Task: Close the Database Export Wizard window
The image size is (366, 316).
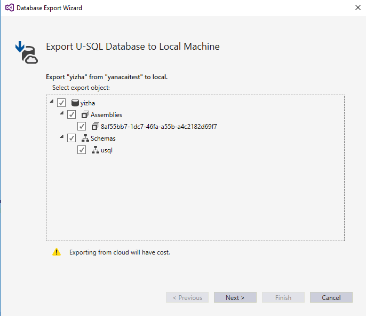Action: click(358, 7)
